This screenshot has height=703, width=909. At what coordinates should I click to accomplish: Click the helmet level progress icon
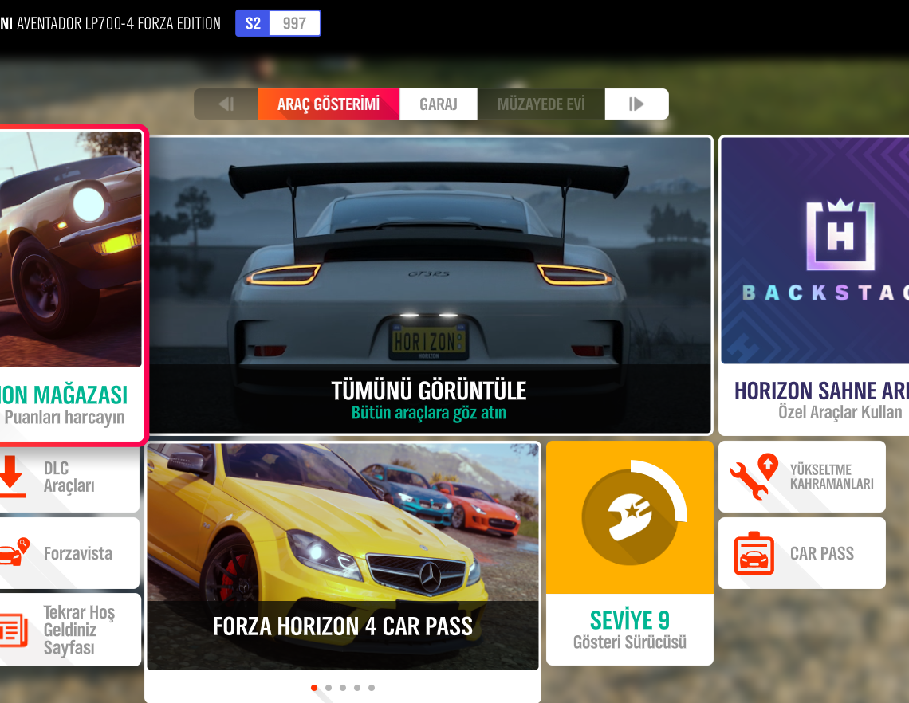click(x=634, y=513)
